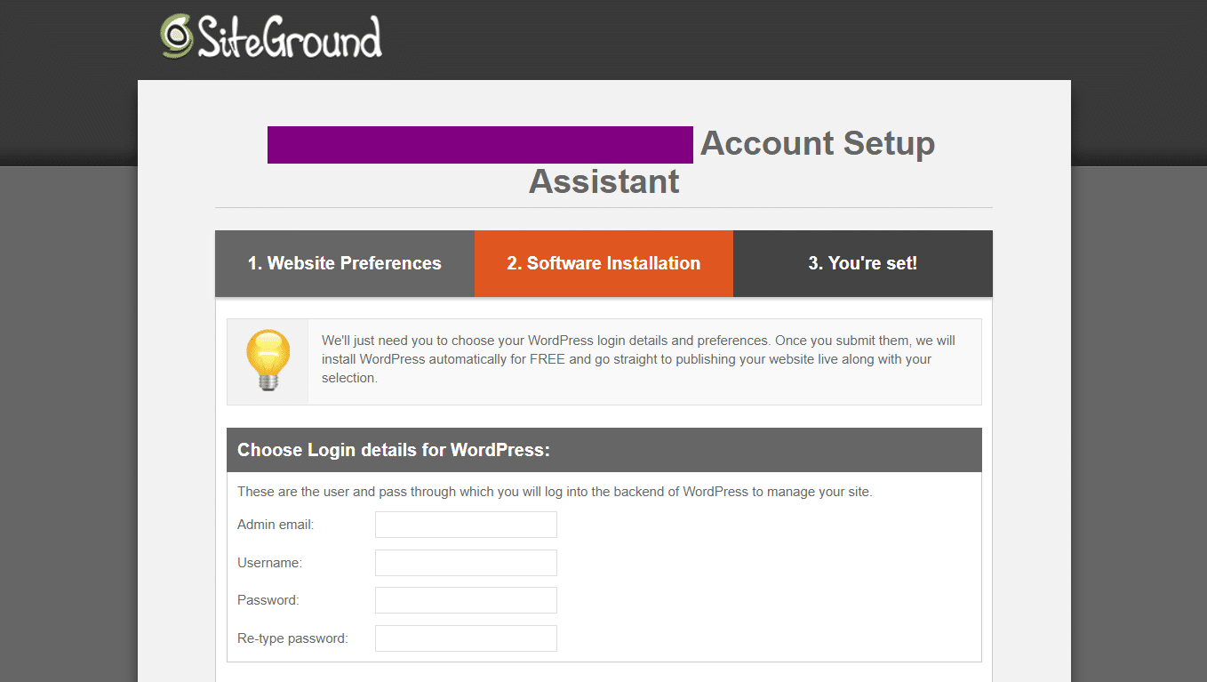The width and height of the screenshot is (1207, 682).
Task: Click the Account Setup heading text
Action: point(817,143)
